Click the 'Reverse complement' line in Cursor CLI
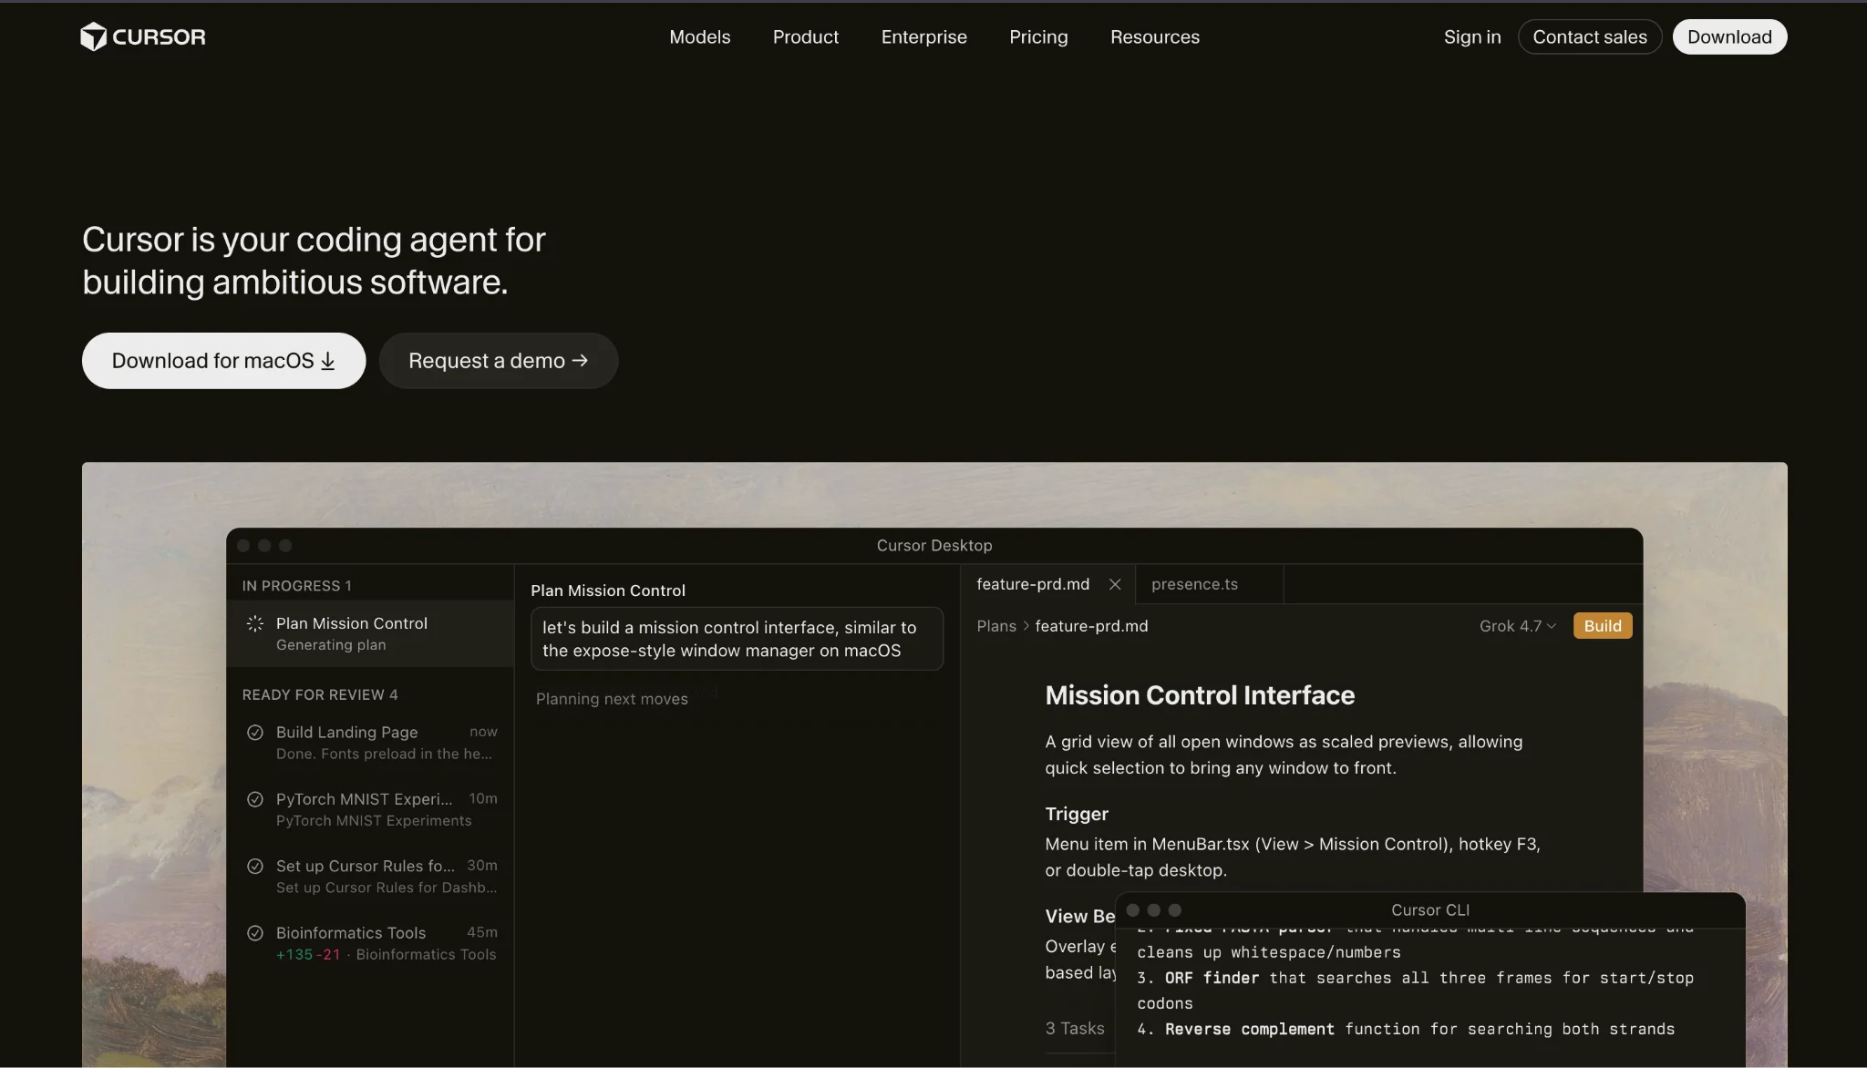The image size is (1867, 1068). (x=1406, y=1029)
